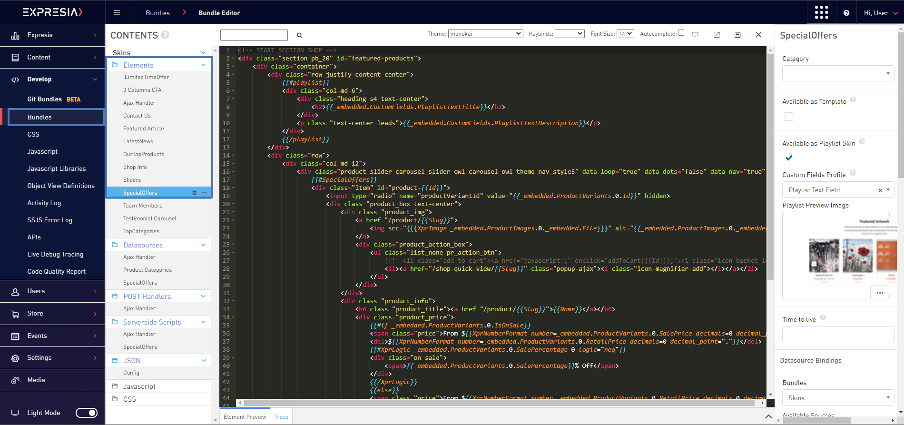Screen dimensions: 904x425
Task: Uncheck Available as Playlist Skin
Action: (789, 158)
